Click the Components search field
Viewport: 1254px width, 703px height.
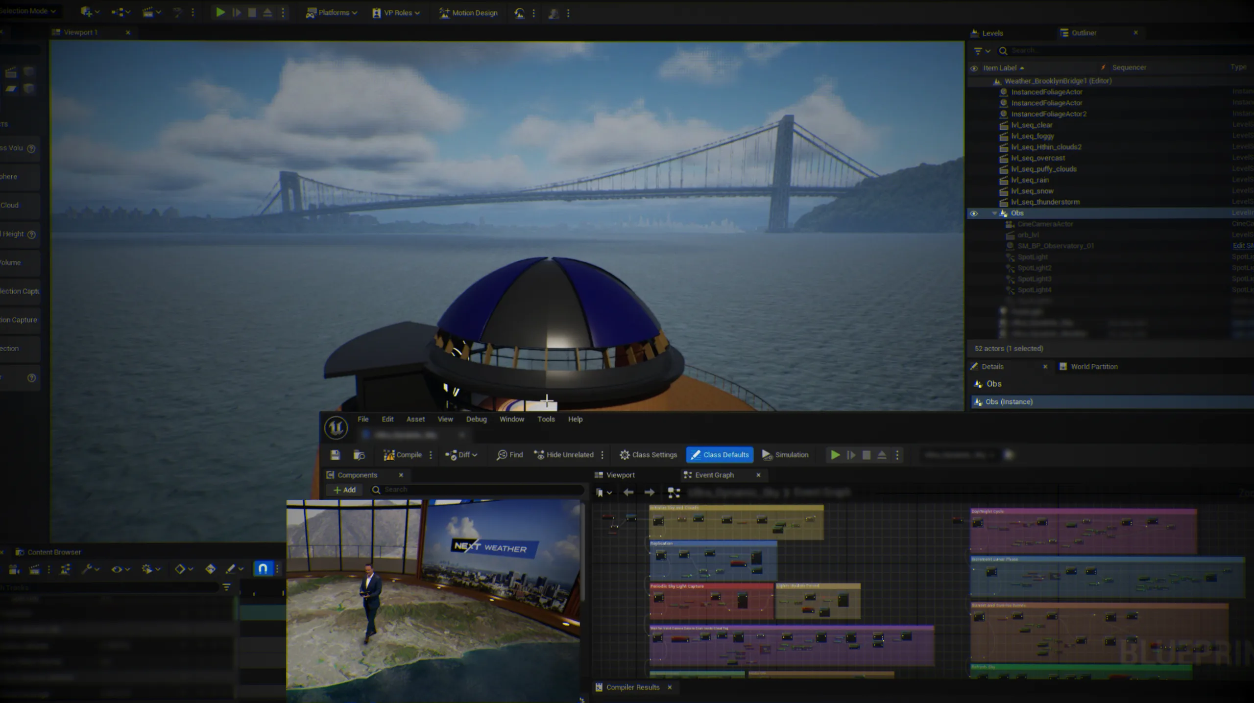pyautogui.click(x=478, y=490)
